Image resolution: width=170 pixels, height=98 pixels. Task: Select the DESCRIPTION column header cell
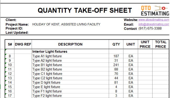point(70,44)
